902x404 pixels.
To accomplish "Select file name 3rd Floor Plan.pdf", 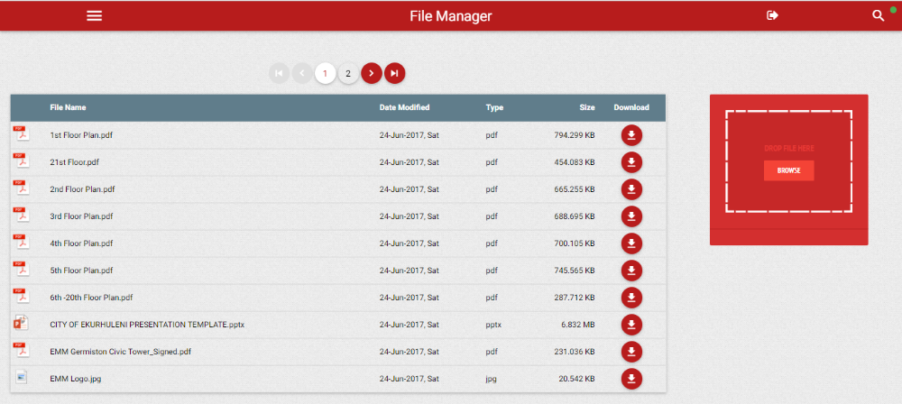I will 81,216.
